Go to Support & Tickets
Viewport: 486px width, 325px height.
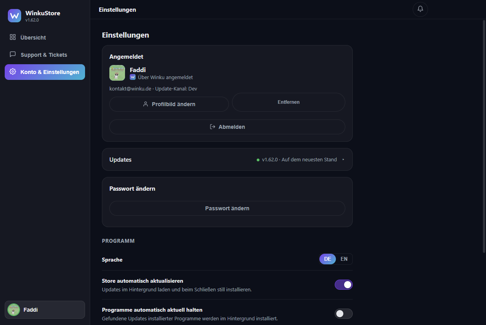[x=45, y=55]
